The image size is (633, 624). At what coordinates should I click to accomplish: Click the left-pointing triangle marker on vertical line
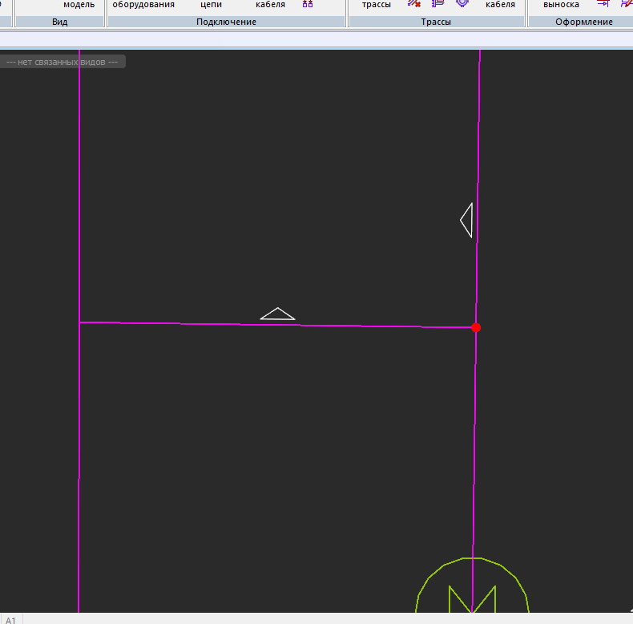[x=467, y=220]
